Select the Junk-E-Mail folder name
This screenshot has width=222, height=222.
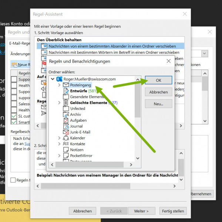tap(80, 132)
